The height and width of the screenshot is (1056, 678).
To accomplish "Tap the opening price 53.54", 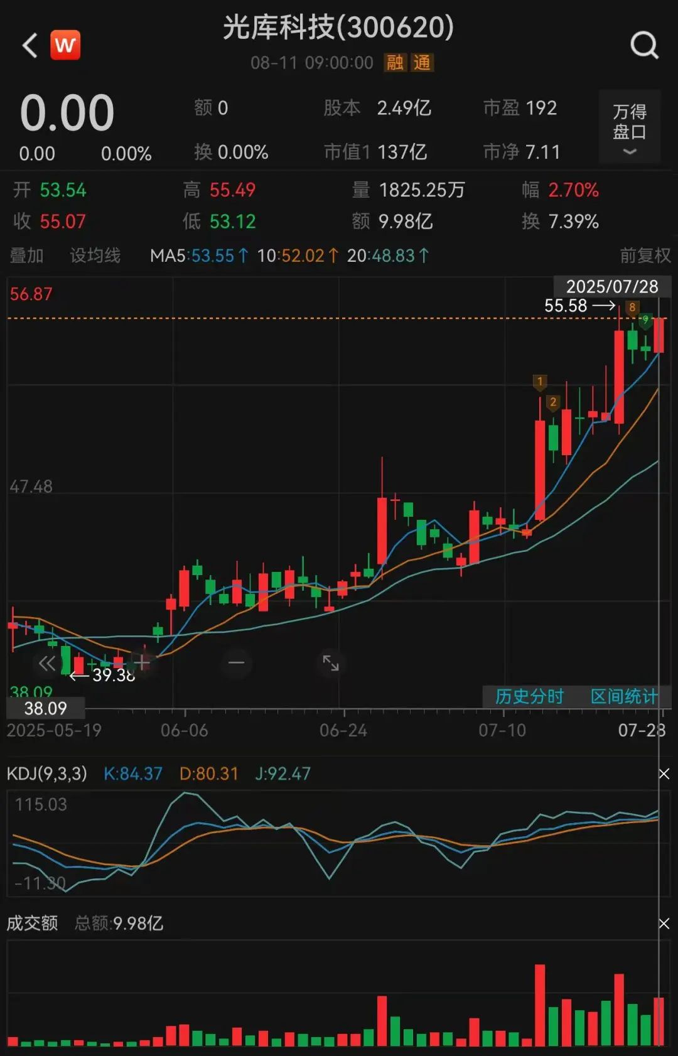I will (x=63, y=190).
